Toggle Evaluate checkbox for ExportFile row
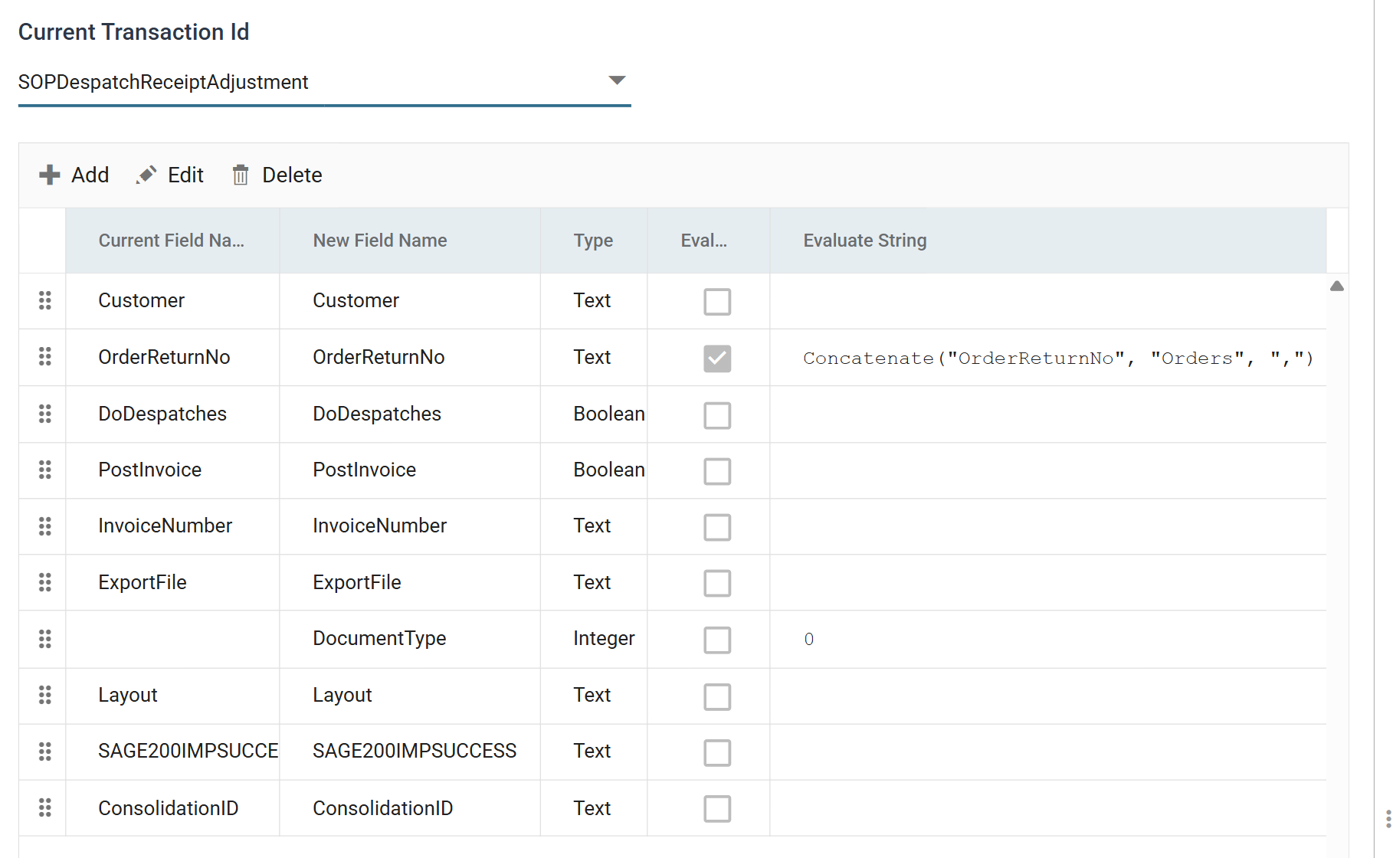The image size is (1393, 858). click(717, 583)
